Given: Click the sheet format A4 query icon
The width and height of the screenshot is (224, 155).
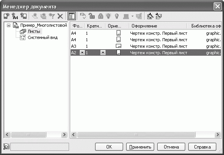Looking at the screenshot, I should point(15,16).
